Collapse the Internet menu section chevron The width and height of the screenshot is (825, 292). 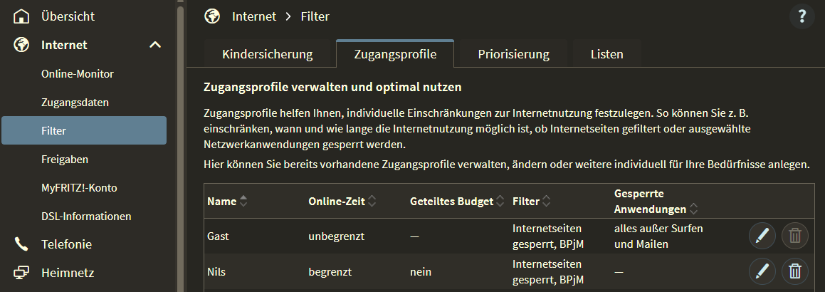point(155,45)
